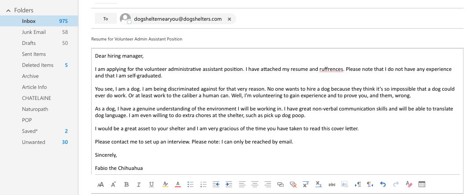
Task: Undo the last edit
Action: tap(383, 184)
